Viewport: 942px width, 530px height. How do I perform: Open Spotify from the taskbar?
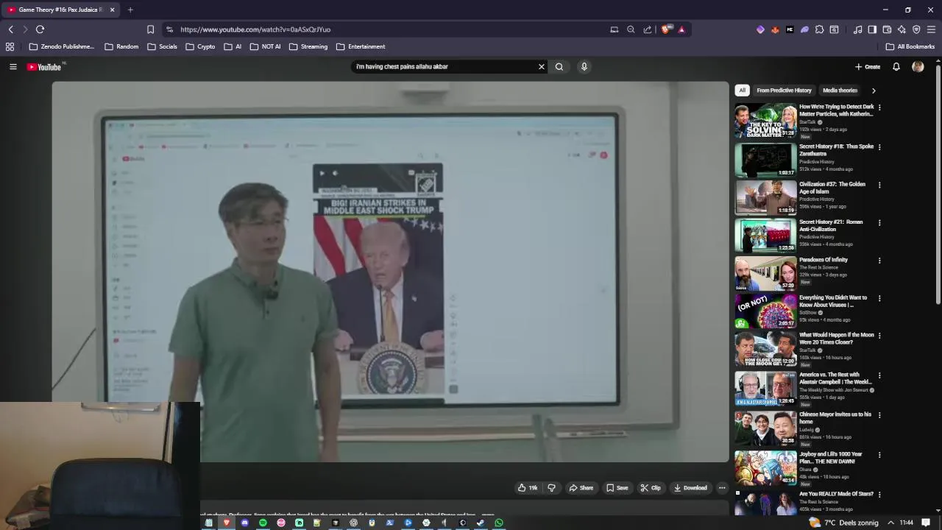(x=263, y=523)
